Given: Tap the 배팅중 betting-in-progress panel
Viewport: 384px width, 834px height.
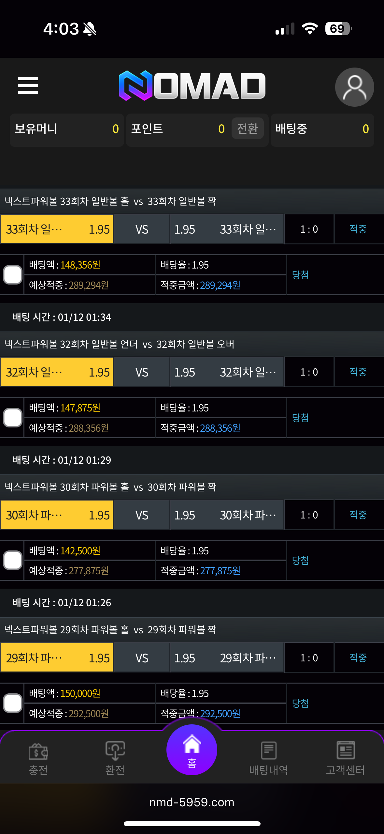Looking at the screenshot, I should click(x=322, y=130).
